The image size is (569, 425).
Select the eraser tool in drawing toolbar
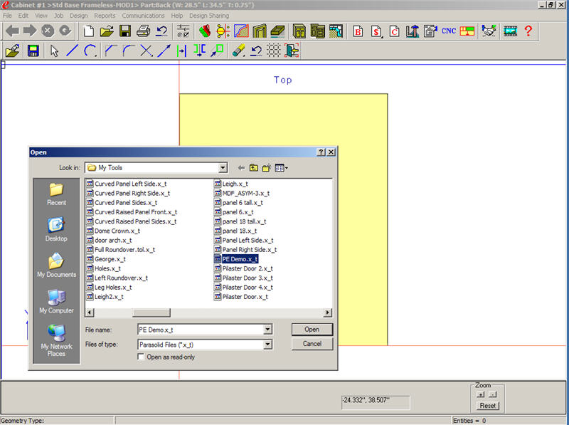click(238, 51)
